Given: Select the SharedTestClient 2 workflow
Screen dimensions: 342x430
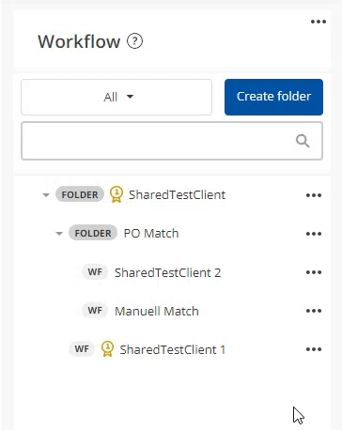Looking at the screenshot, I should coord(167,272).
